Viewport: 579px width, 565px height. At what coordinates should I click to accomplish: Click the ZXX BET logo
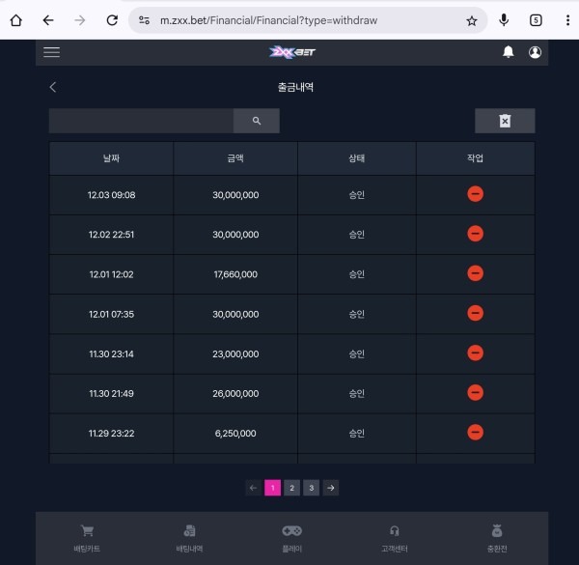291,52
